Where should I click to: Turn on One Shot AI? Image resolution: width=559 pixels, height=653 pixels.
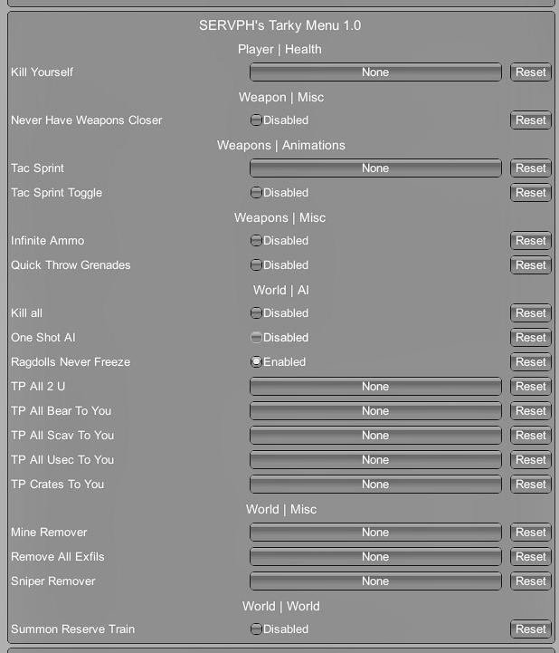coord(257,338)
